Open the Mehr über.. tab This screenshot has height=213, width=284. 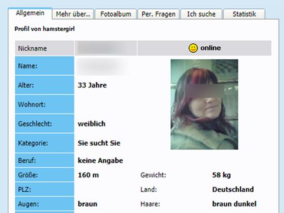[73, 14]
